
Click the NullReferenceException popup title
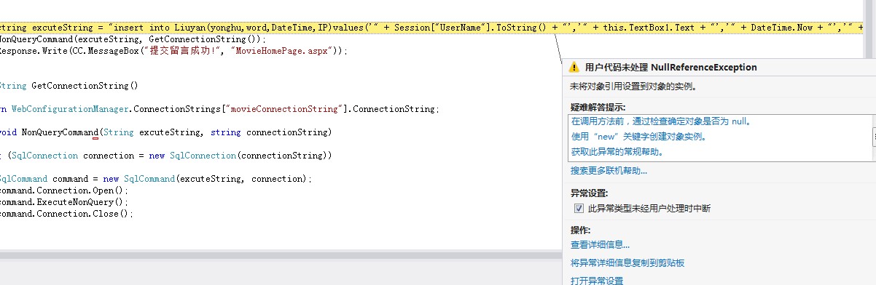tap(671, 67)
